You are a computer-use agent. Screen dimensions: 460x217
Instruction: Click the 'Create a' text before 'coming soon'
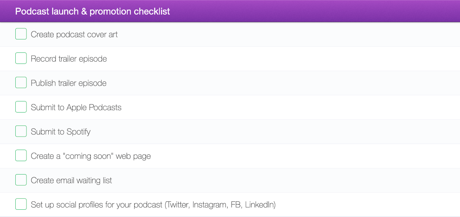click(42, 156)
